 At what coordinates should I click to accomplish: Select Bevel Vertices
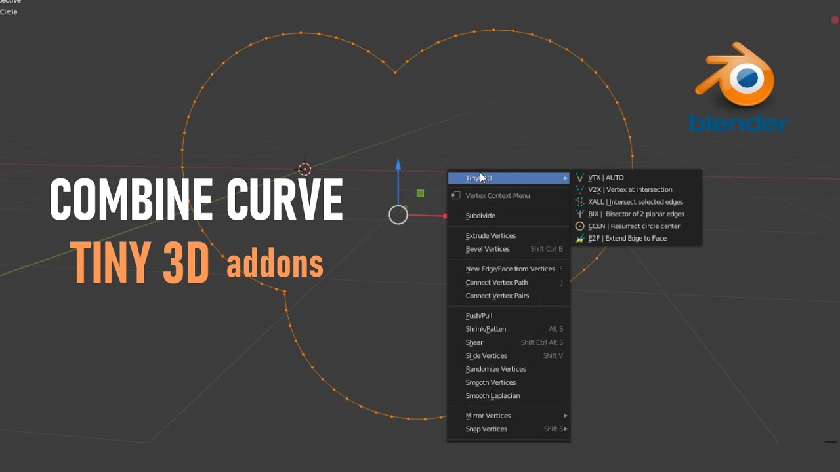click(x=509, y=249)
